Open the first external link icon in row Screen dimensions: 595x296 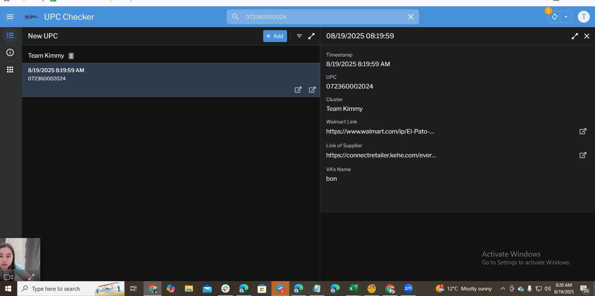298,90
